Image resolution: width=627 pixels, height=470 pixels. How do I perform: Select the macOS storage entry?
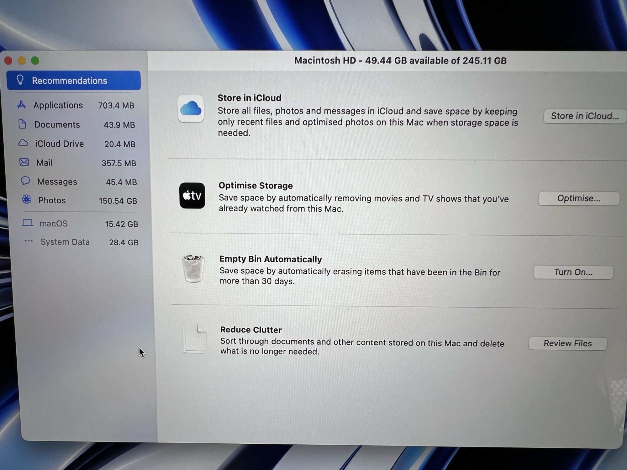point(54,224)
